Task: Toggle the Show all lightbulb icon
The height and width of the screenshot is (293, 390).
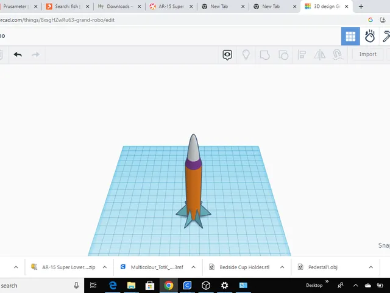Action: [246, 54]
